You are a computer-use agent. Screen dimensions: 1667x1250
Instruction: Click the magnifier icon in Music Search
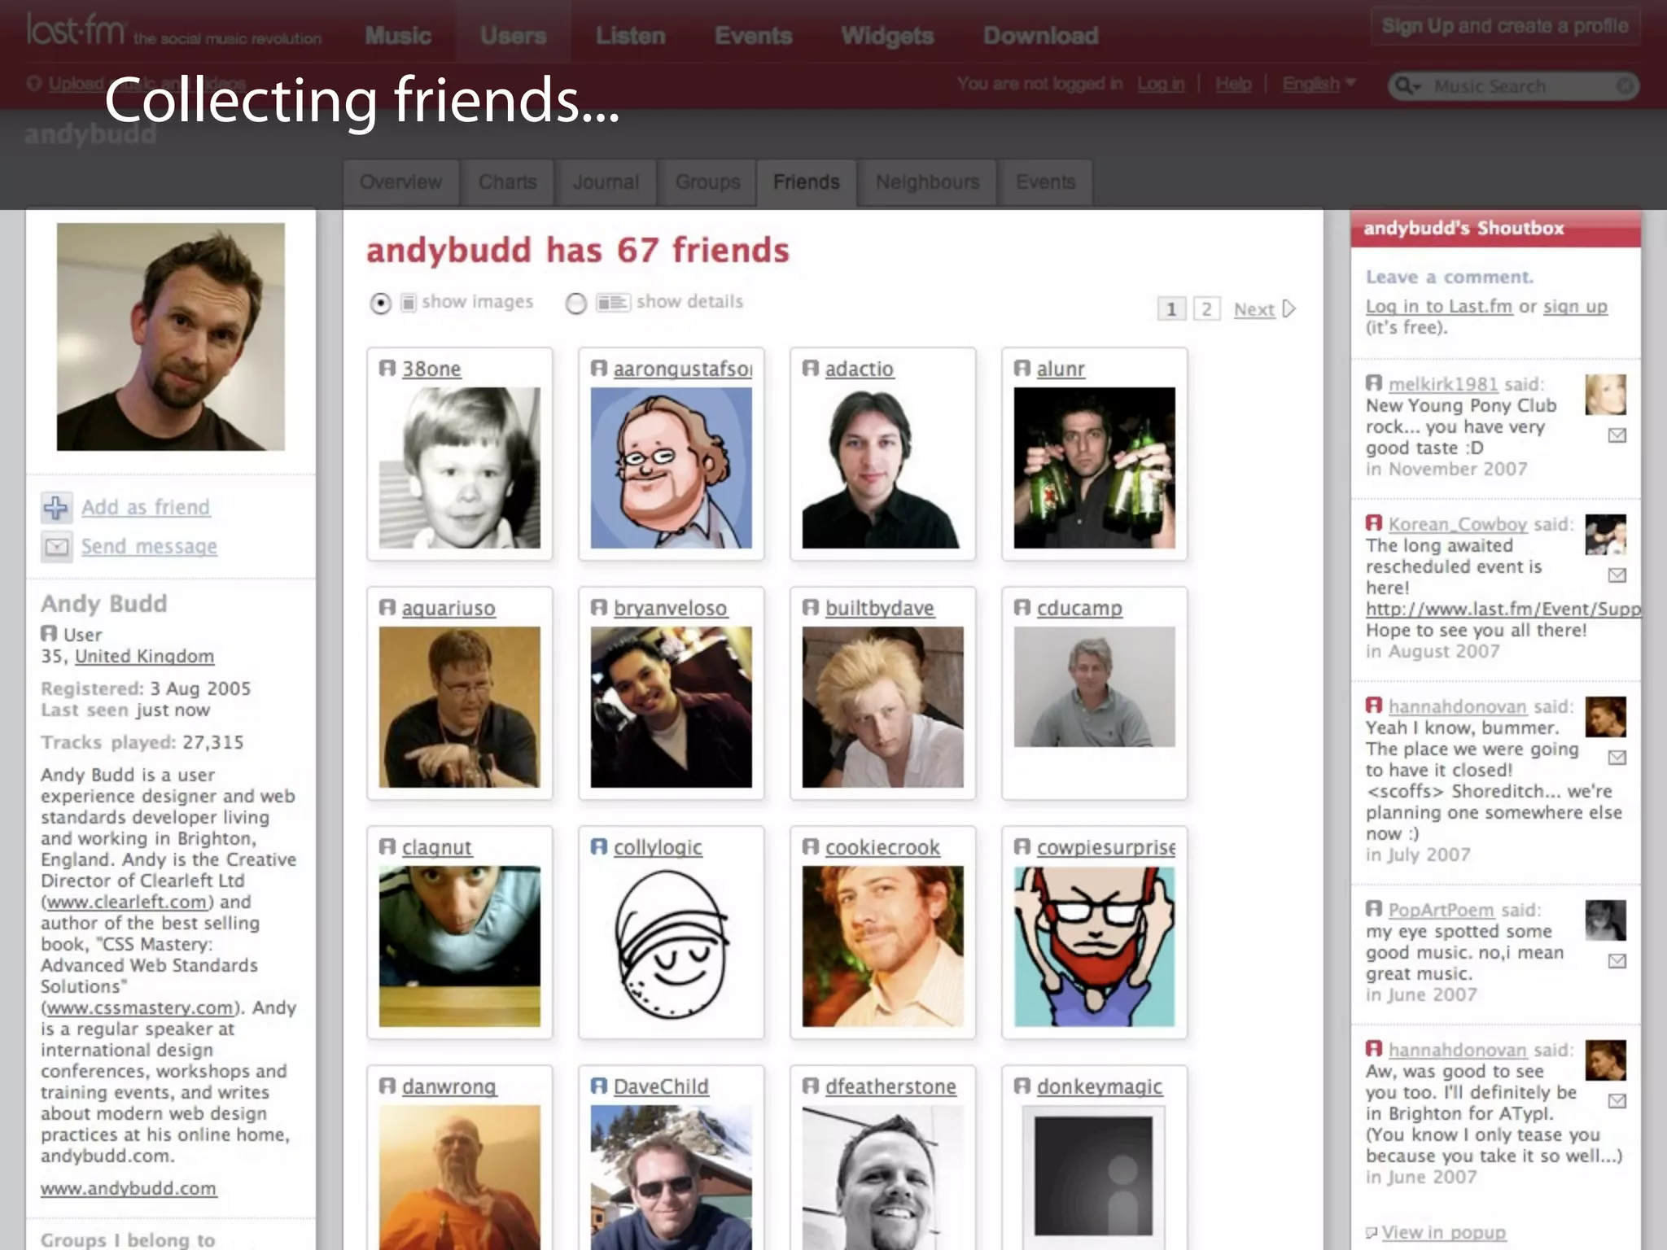[1408, 86]
